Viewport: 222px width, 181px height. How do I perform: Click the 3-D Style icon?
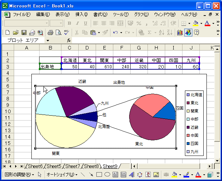[211, 175]
